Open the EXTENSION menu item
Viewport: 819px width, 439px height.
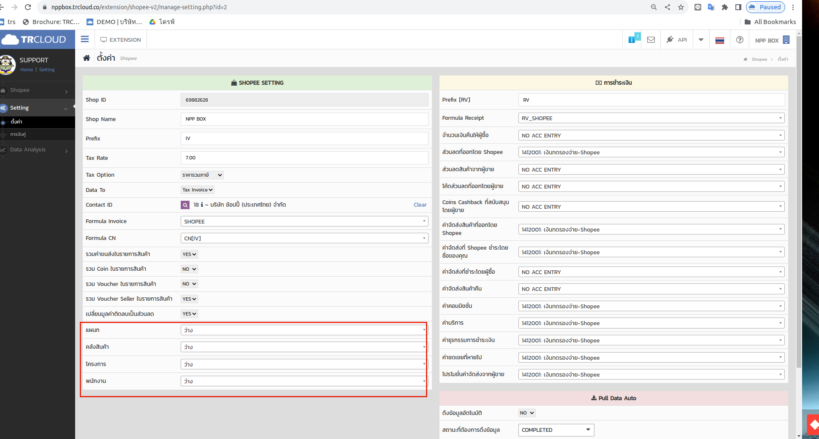point(121,40)
